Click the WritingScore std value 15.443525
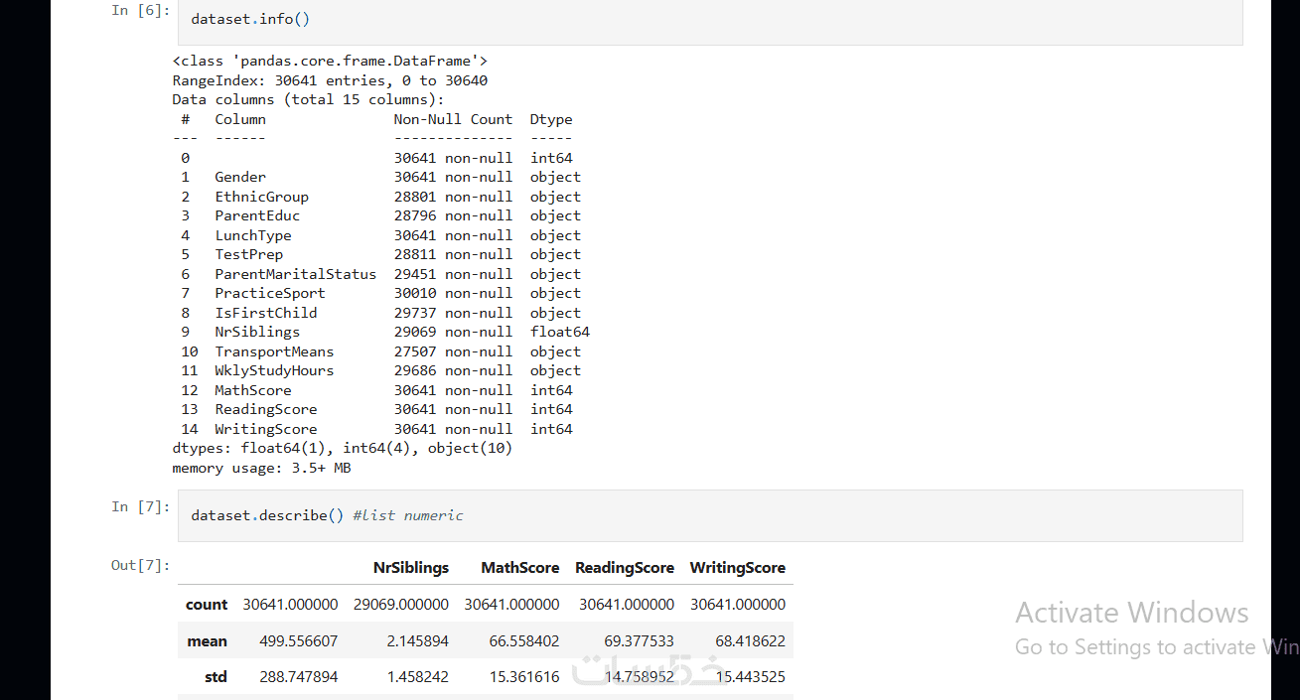Image resolution: width=1300 pixels, height=700 pixels. pyautogui.click(x=738, y=677)
